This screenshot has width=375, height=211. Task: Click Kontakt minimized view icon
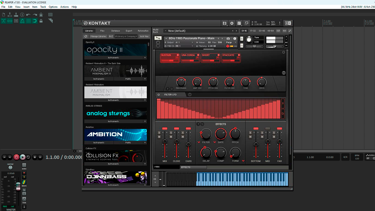pyautogui.click(x=246, y=23)
